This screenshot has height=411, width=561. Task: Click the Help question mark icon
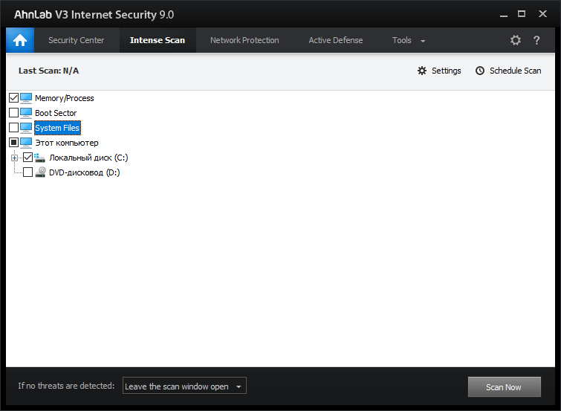[x=536, y=40]
